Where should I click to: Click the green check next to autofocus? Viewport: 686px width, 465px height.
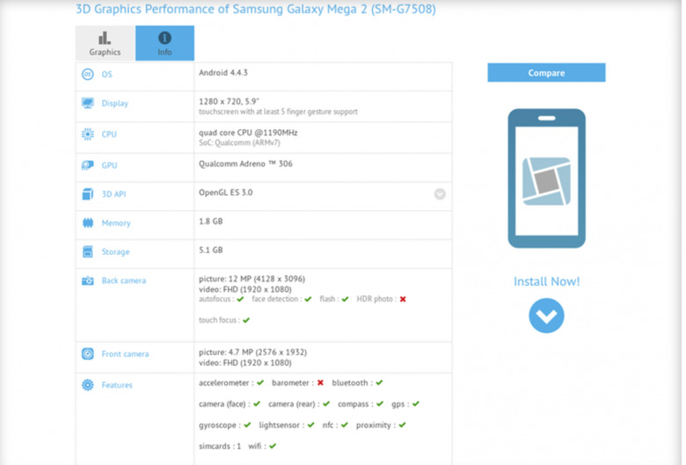(240, 299)
